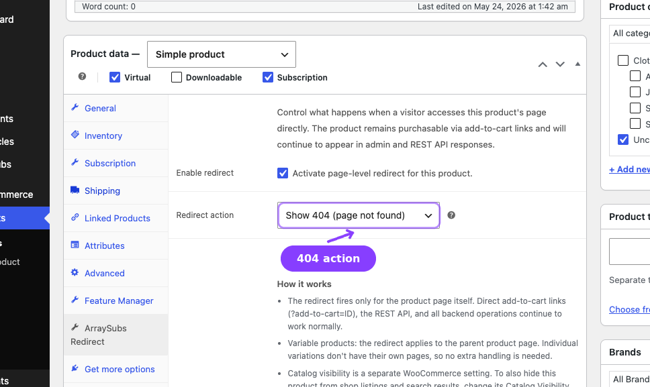Click the product tags input field
650x387 pixels.
coord(629,252)
